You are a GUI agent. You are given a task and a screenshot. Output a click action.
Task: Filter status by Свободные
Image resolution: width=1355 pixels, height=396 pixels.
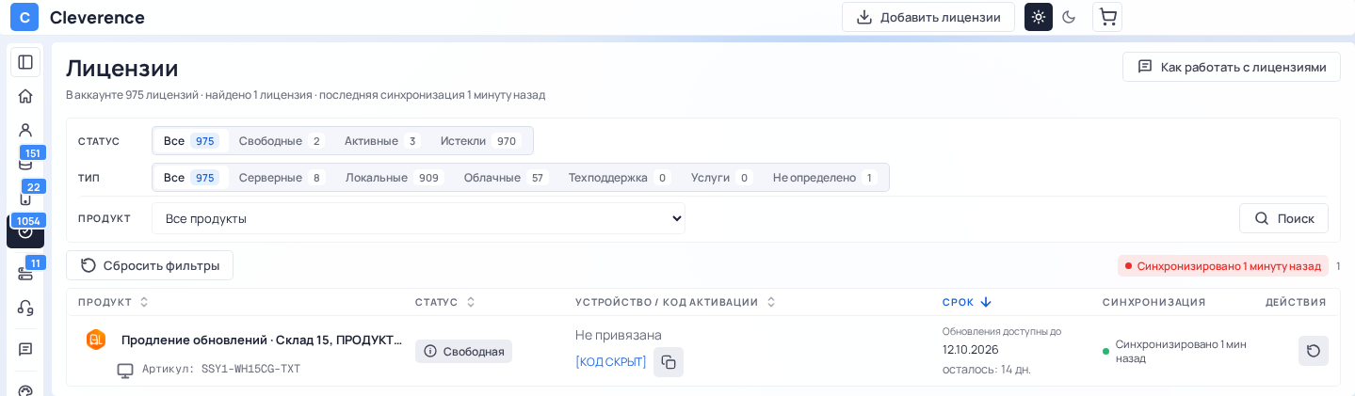pos(281,141)
